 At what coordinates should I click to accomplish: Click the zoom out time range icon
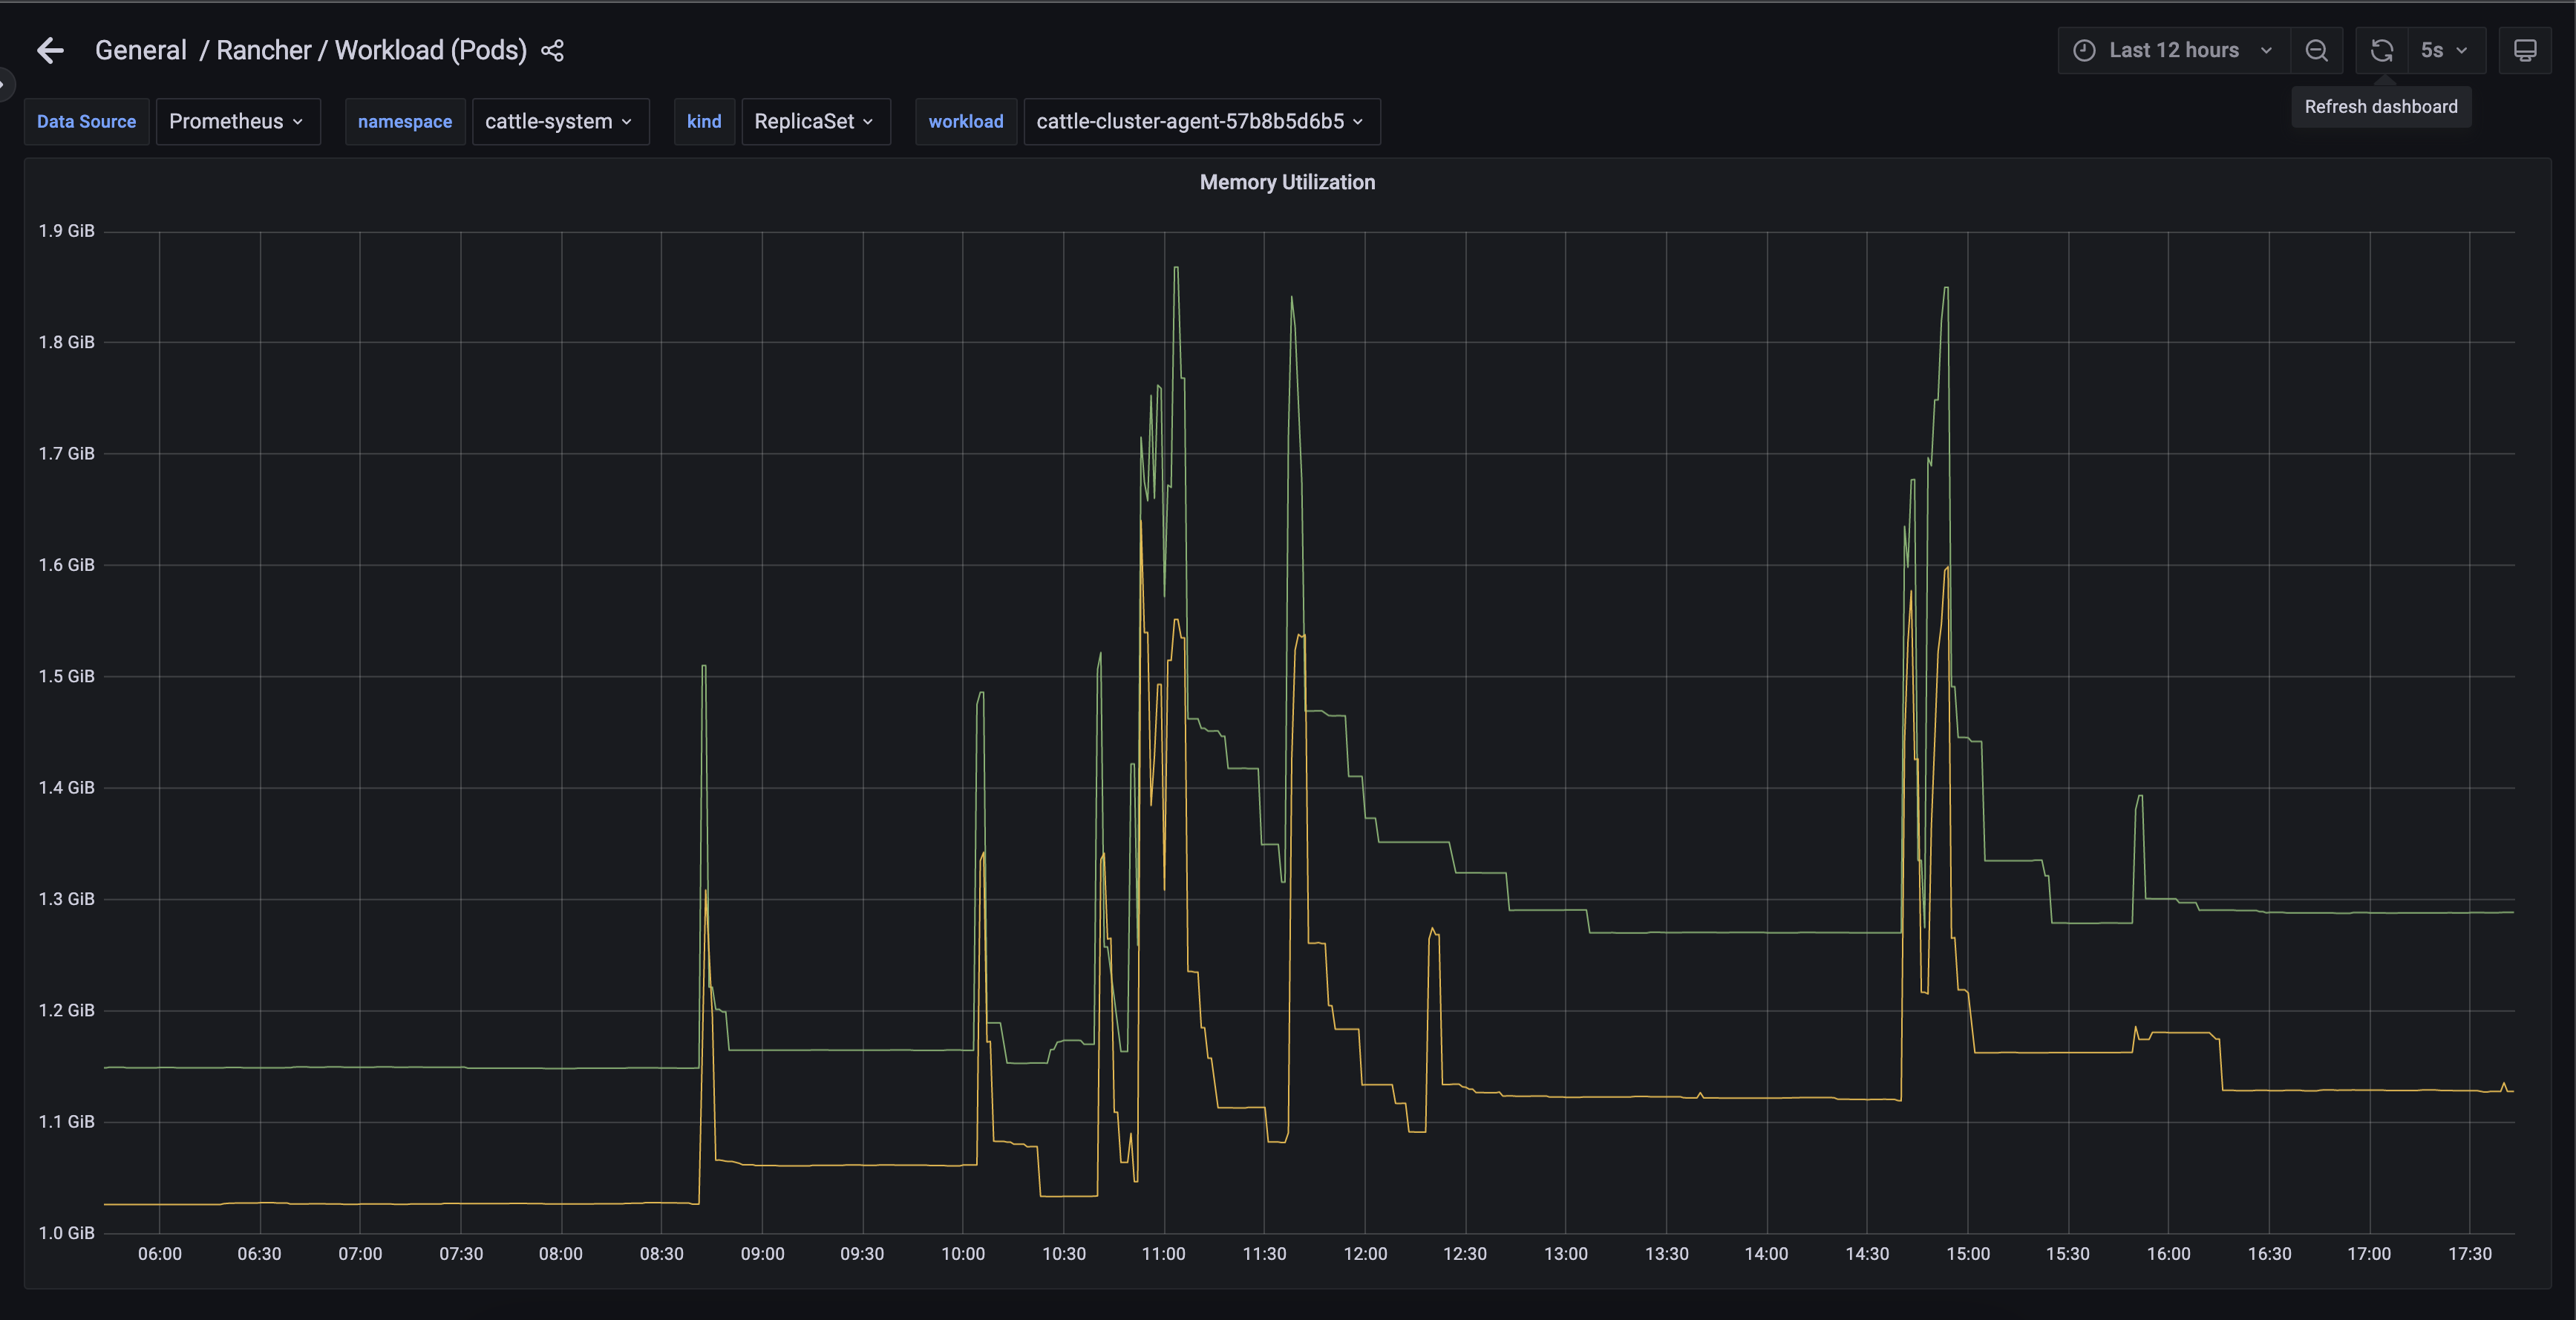click(x=2316, y=50)
